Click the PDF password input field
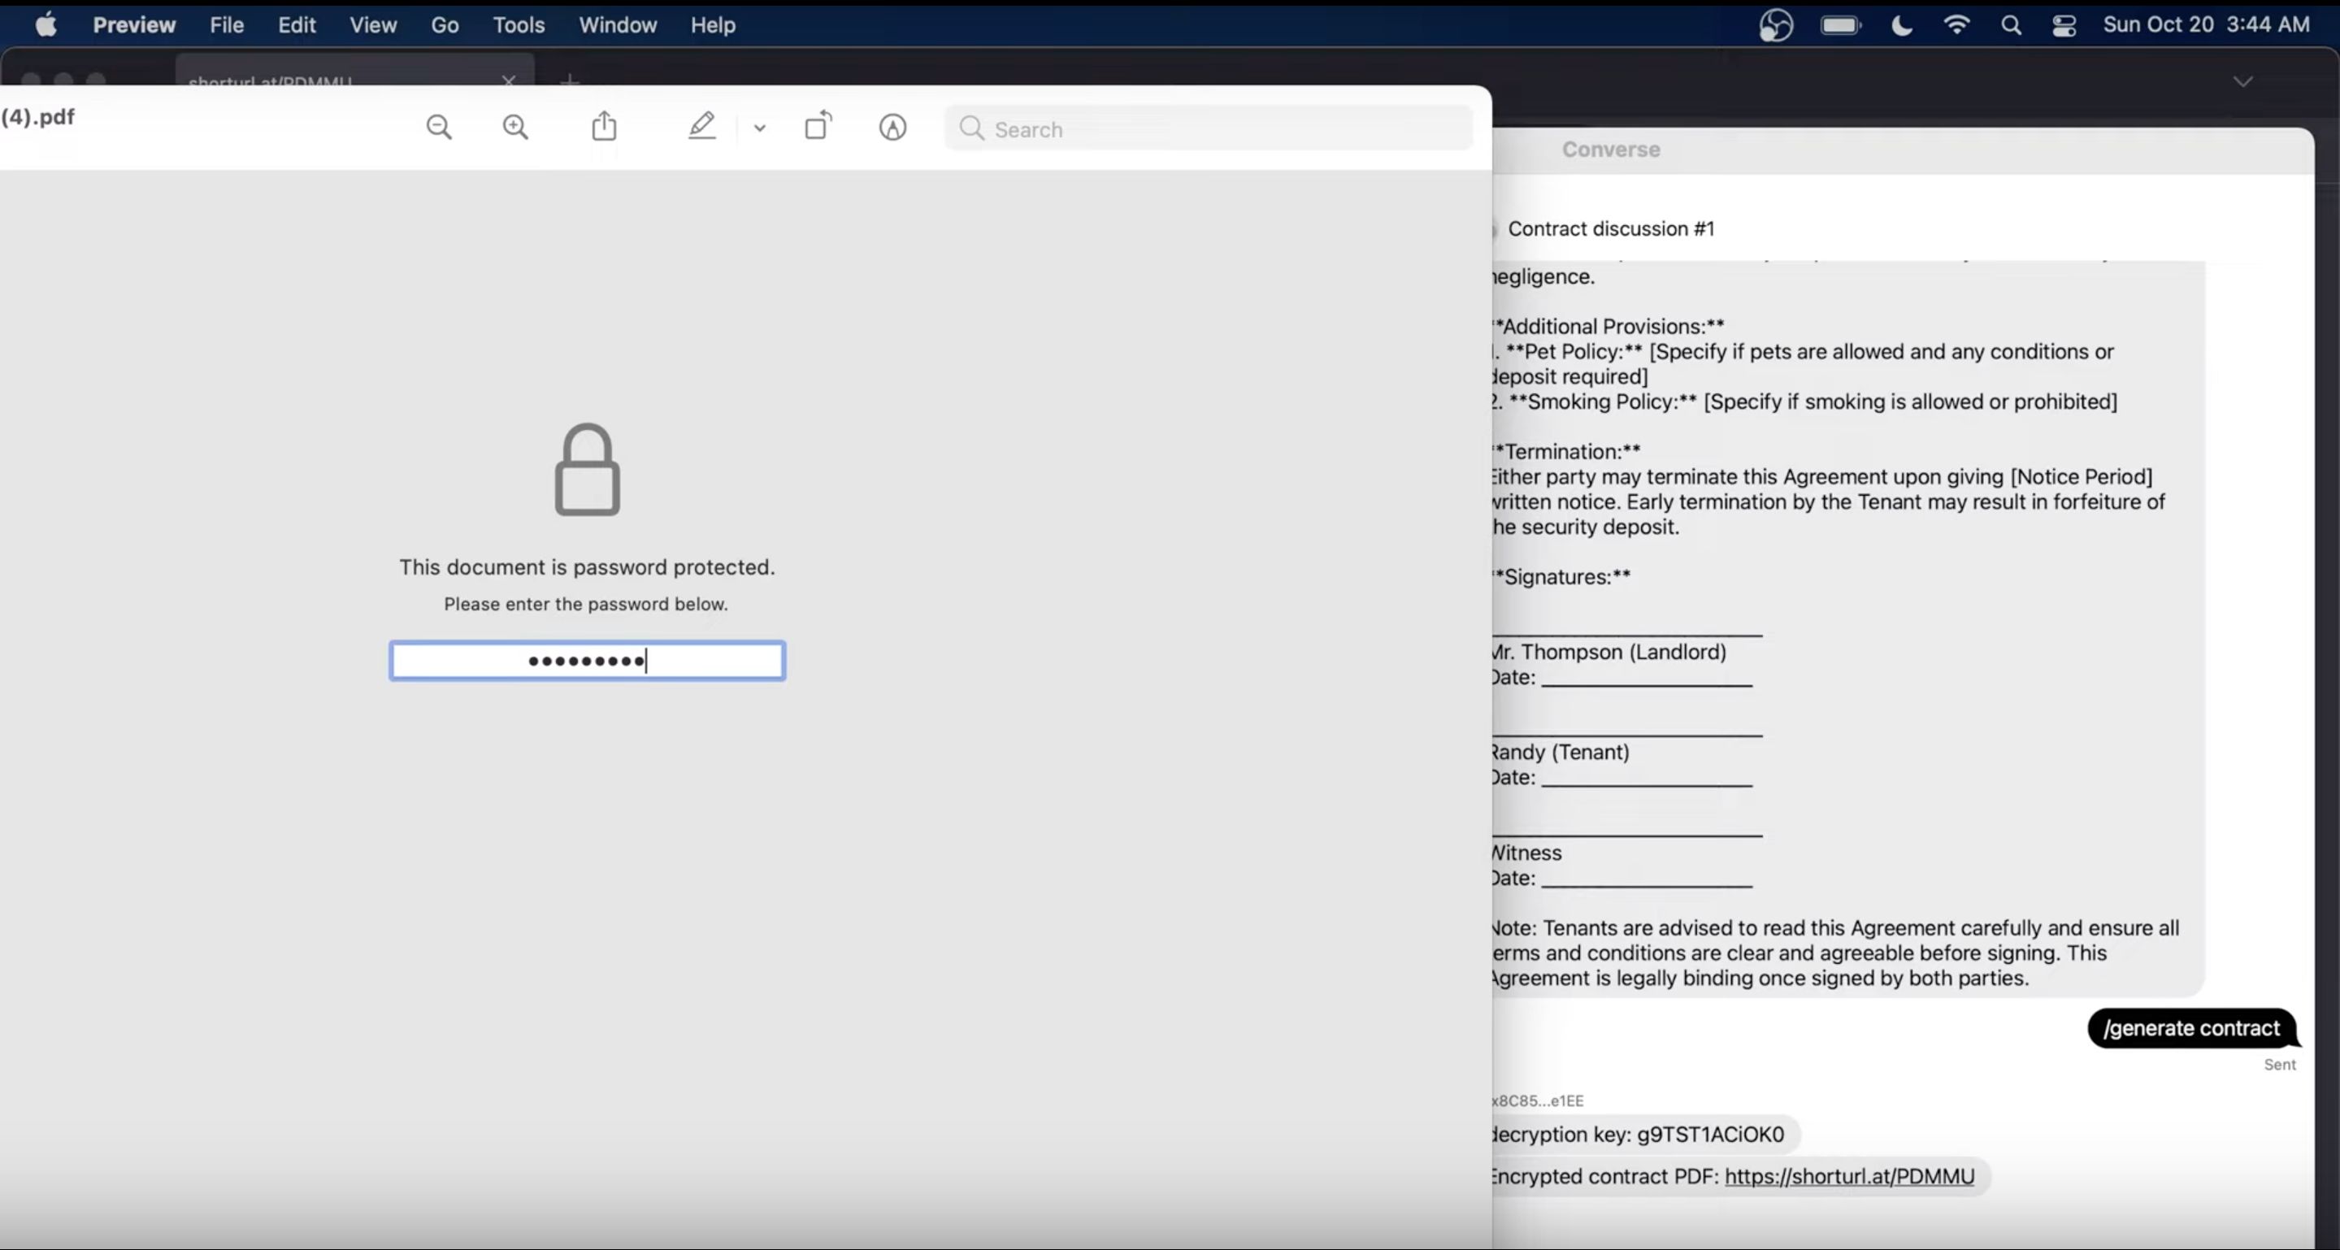Image resolution: width=2340 pixels, height=1250 pixels. [588, 661]
